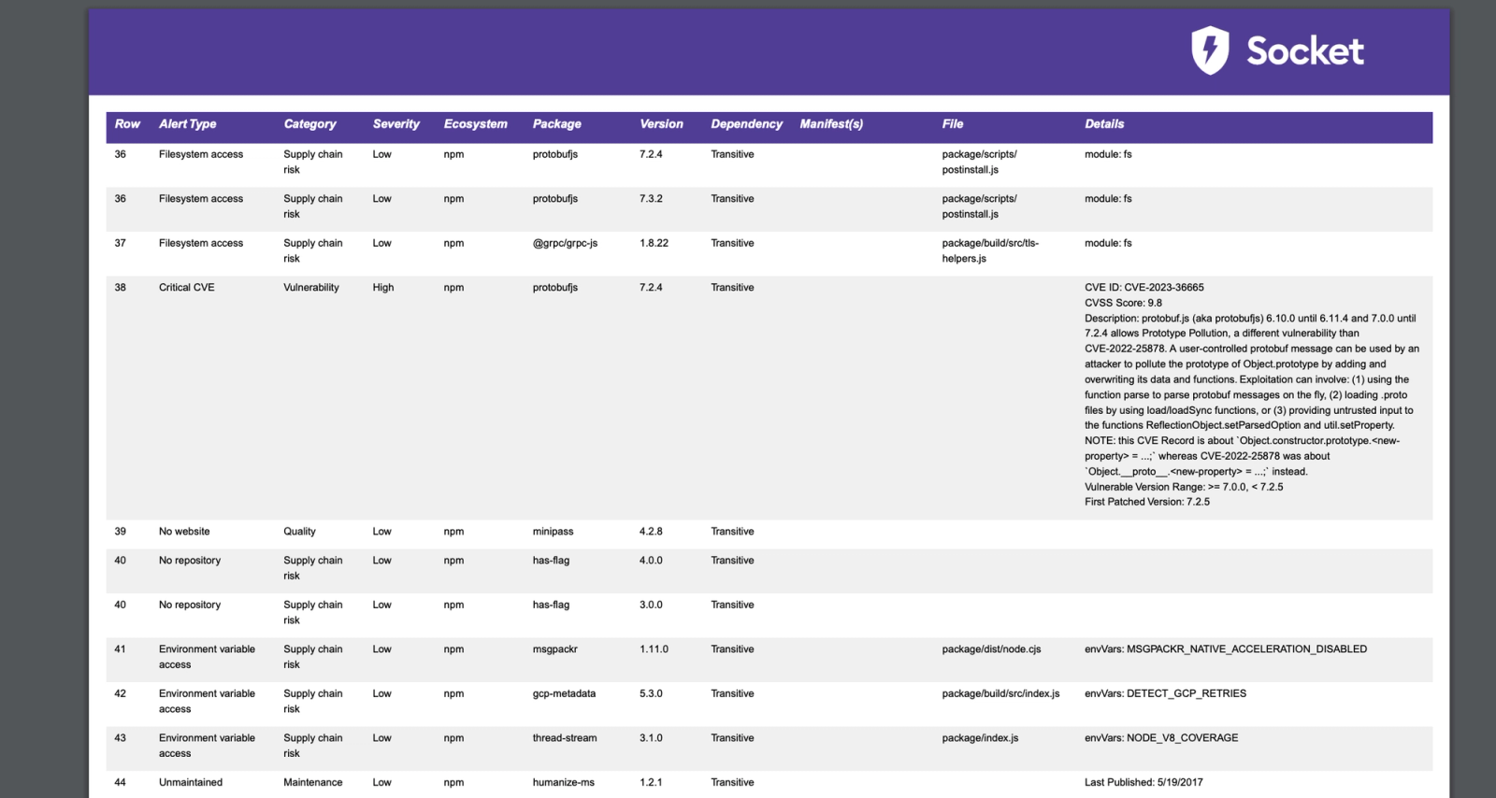Screen dimensions: 1496x798
Task: Select the Category column header
Action: [309, 124]
